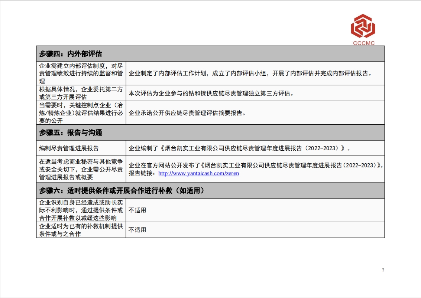421x298 pixels.
Task: Click 不适用 beside the 企业识别自身 row
Action: pos(137,210)
